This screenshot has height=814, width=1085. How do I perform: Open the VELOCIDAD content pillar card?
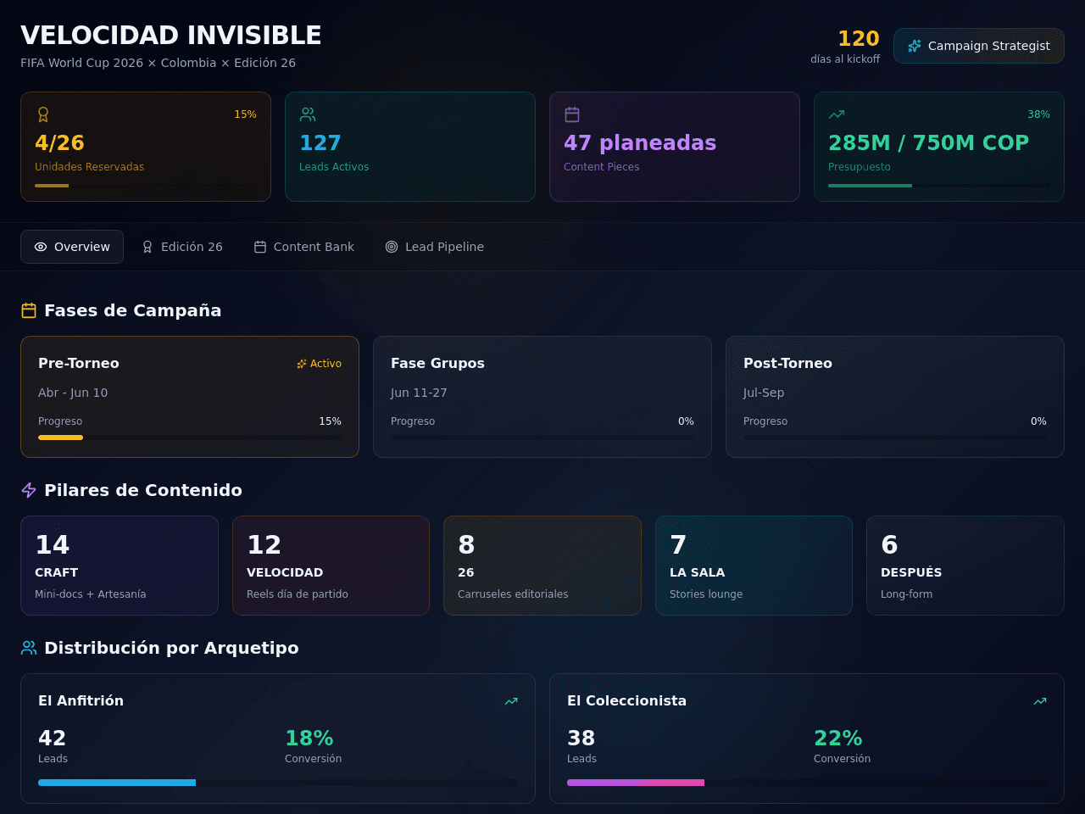pyautogui.click(x=331, y=566)
